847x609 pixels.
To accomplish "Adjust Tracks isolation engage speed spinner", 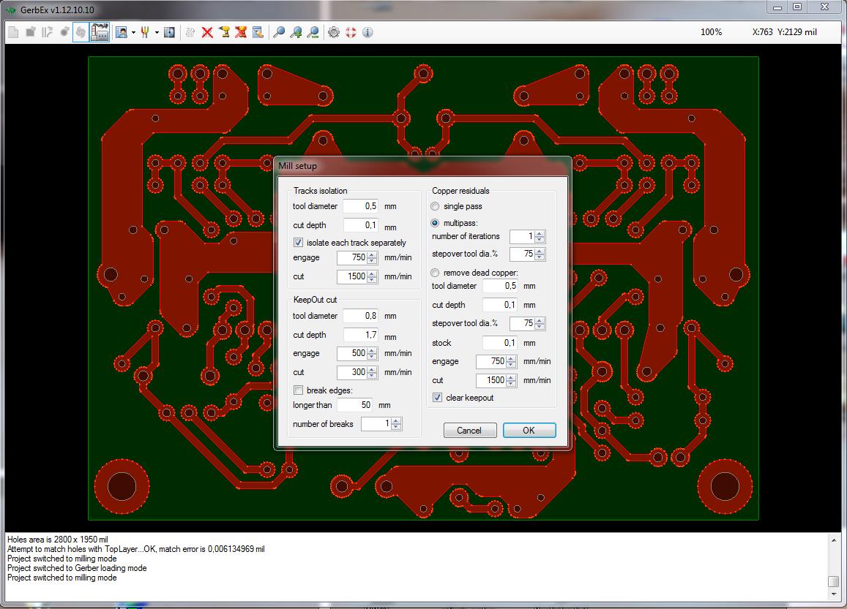I will click(x=372, y=258).
